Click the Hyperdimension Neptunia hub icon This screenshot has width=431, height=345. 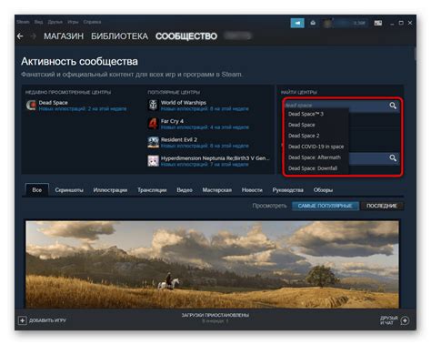(x=153, y=161)
